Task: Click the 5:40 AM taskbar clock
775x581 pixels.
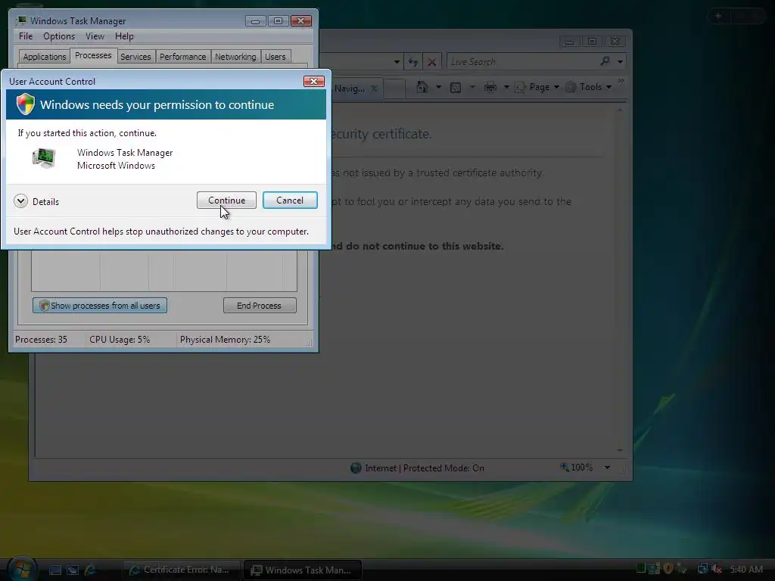Action: [x=746, y=570]
